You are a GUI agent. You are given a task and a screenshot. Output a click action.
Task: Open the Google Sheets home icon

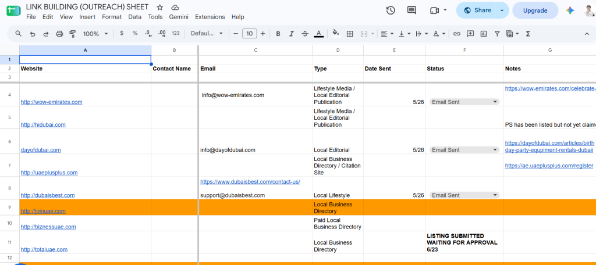point(14,10)
